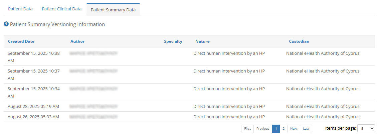The width and height of the screenshot is (378, 135).
Task: Click the Nature column header
Action: [202, 41]
